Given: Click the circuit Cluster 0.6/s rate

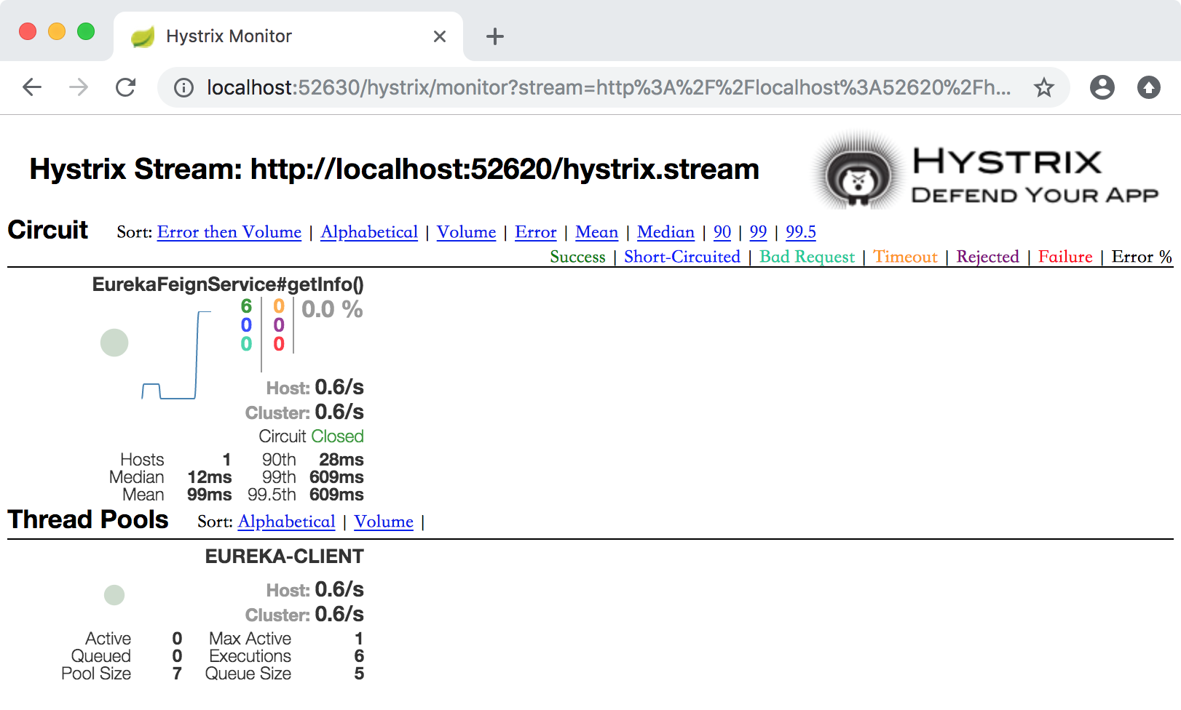Looking at the screenshot, I should 305,412.
